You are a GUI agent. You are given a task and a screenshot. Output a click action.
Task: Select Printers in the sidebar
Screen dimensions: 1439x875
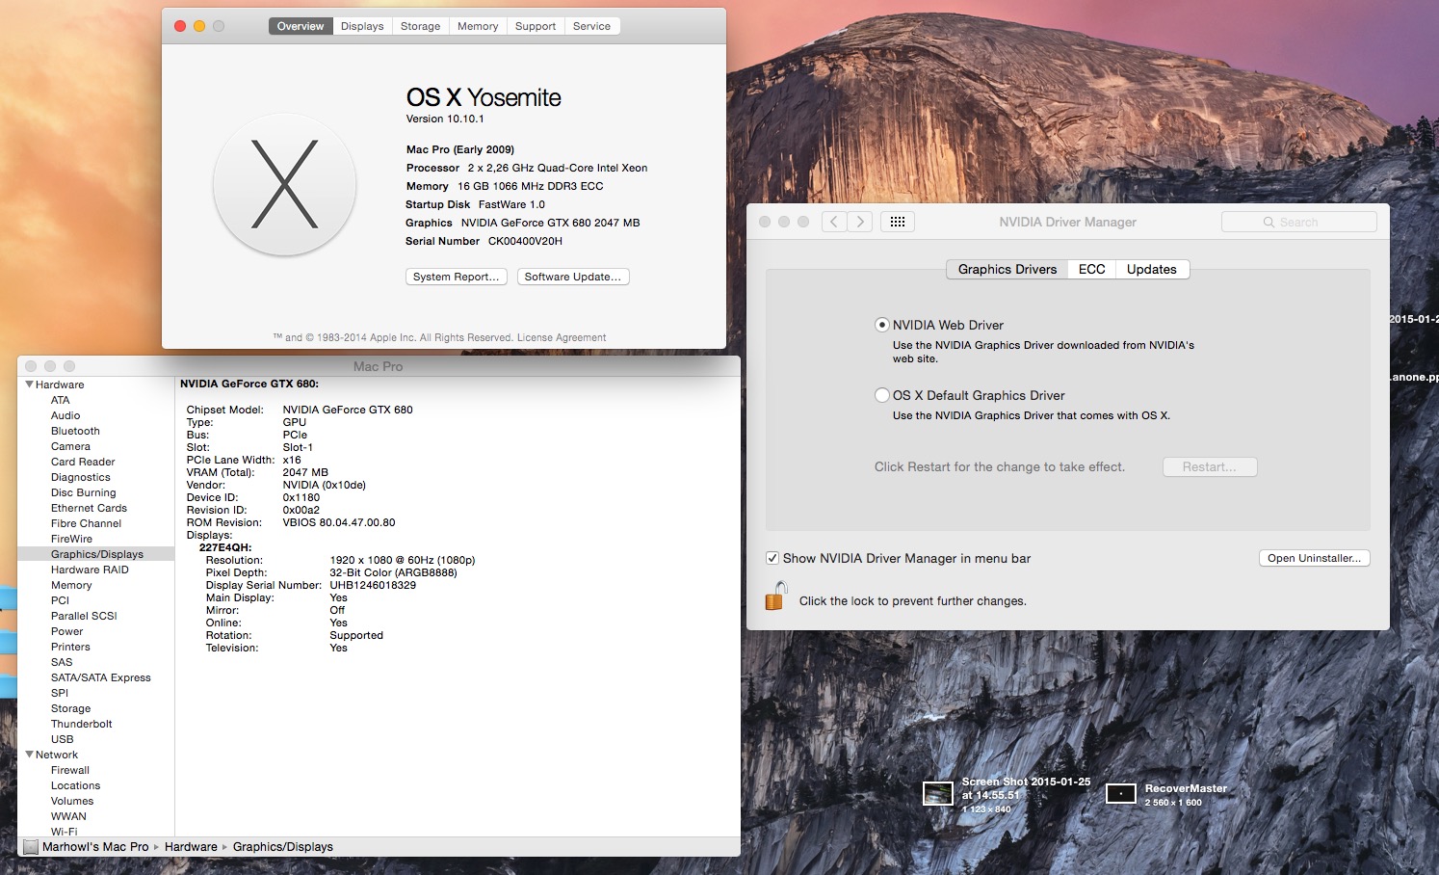70,647
